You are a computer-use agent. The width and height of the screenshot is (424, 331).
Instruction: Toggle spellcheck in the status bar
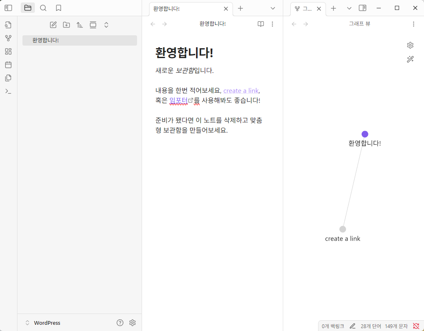(x=417, y=326)
